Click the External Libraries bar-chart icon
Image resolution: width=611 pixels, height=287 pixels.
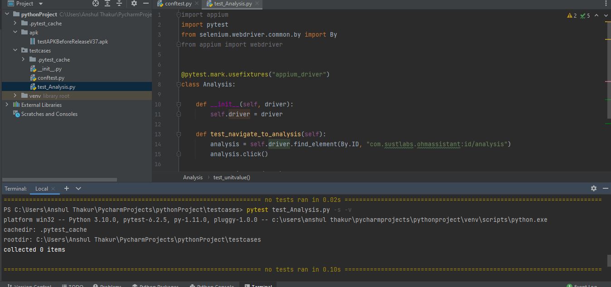pos(16,105)
